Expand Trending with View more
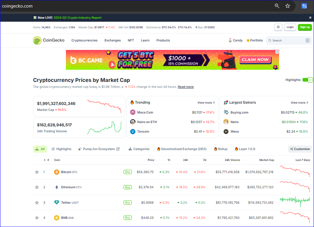This screenshot has height=227, width=314. tap(206, 103)
